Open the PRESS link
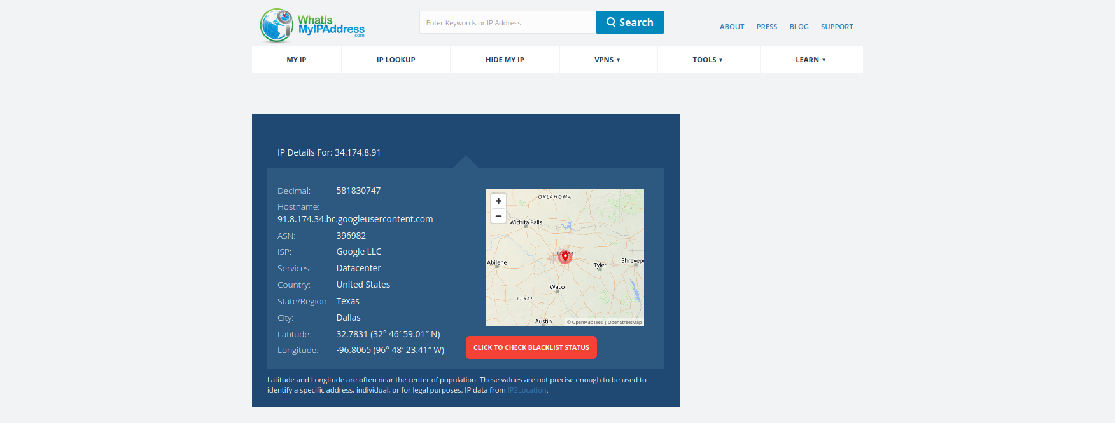 click(767, 27)
